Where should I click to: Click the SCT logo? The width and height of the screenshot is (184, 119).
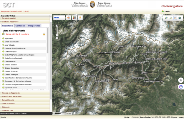coord(9,5)
